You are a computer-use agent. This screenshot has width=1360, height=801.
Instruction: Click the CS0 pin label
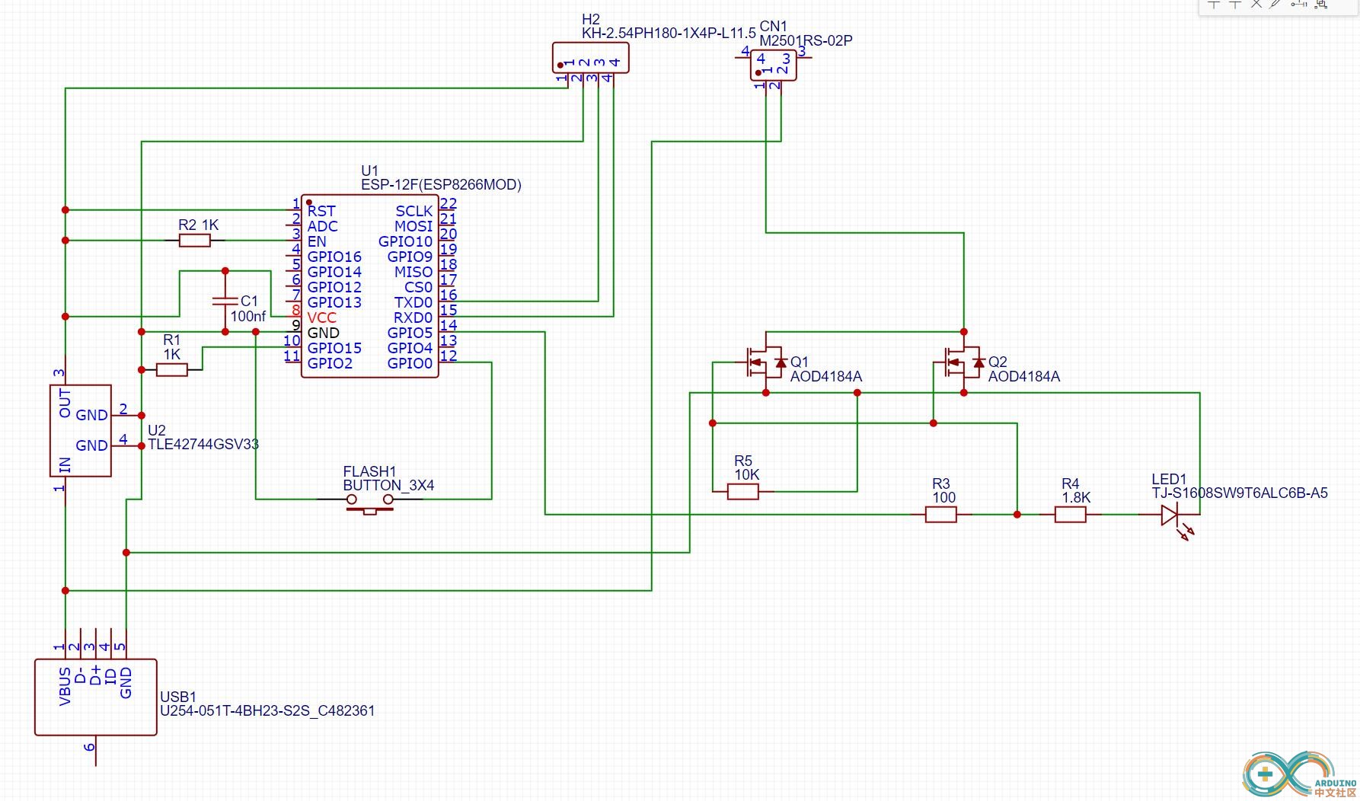pos(418,287)
